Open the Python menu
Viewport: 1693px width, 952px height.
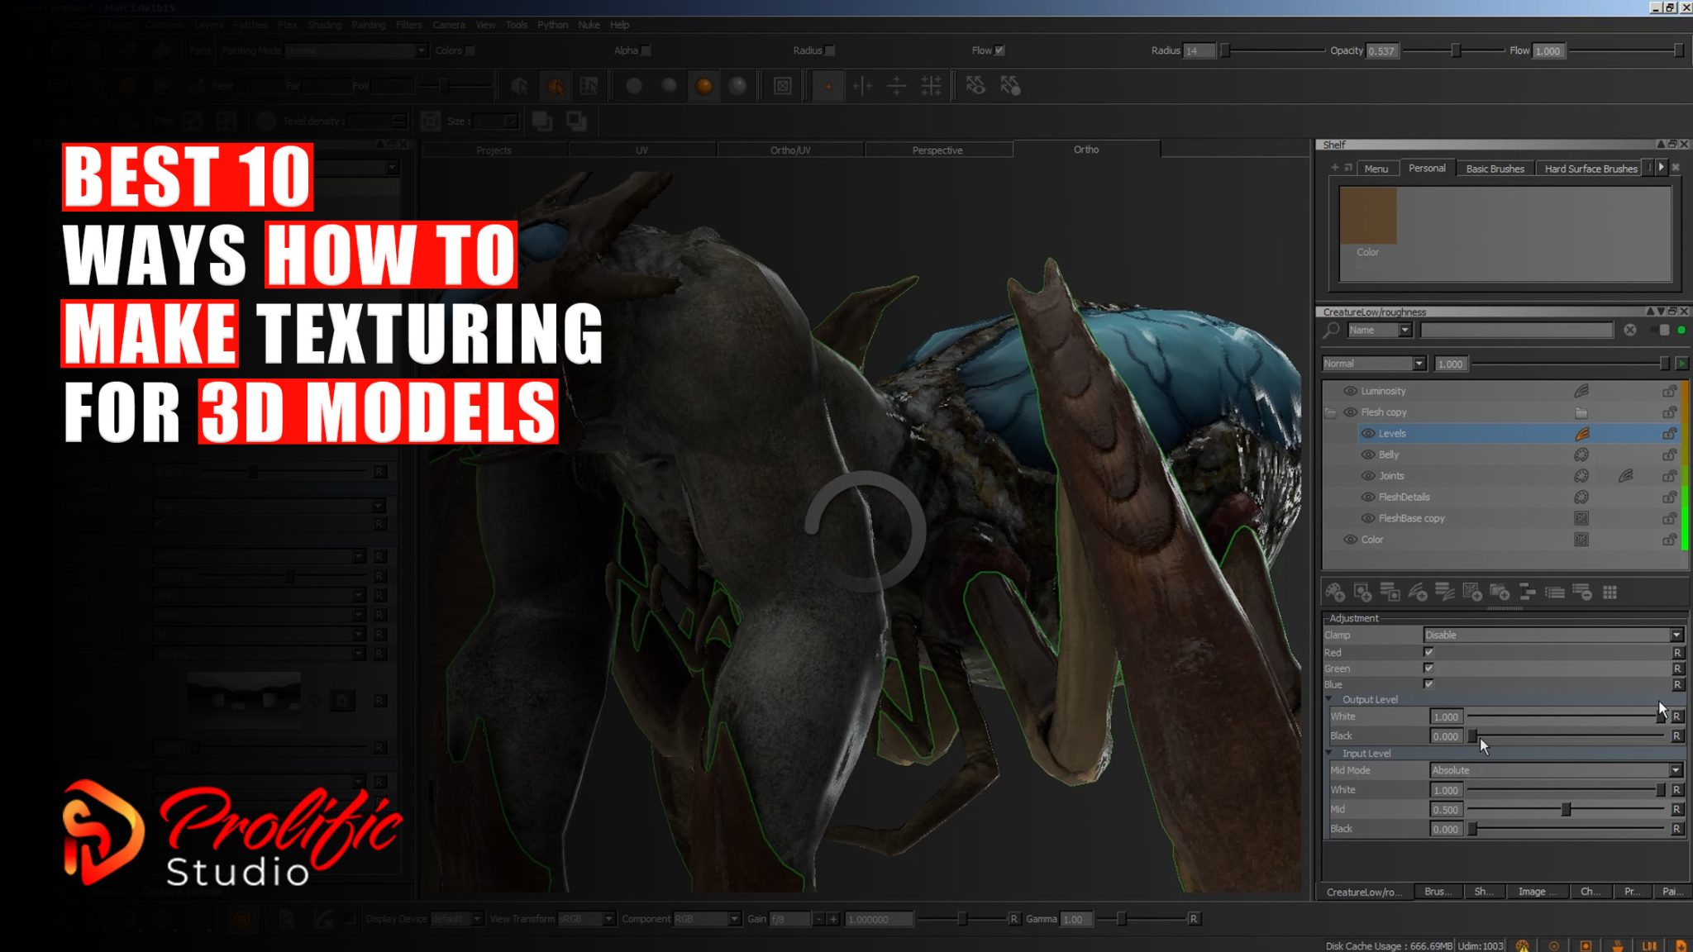tap(552, 25)
